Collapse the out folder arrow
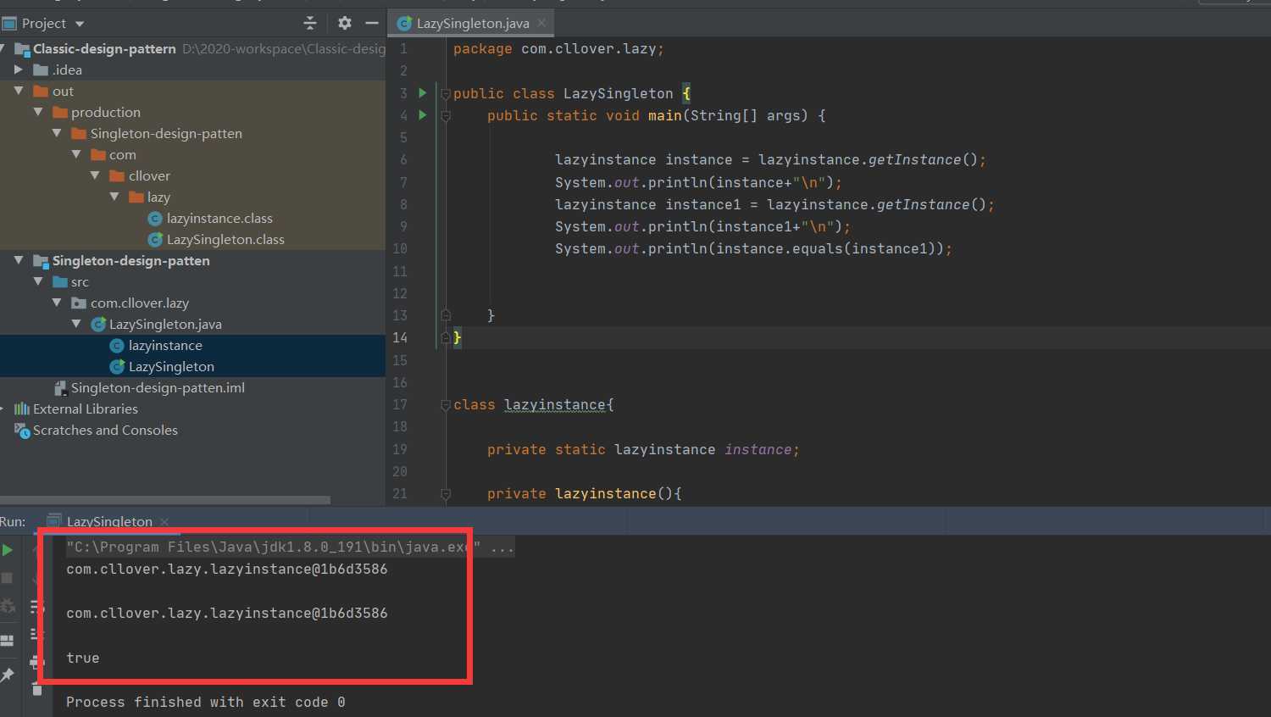1271x717 pixels. [x=19, y=91]
